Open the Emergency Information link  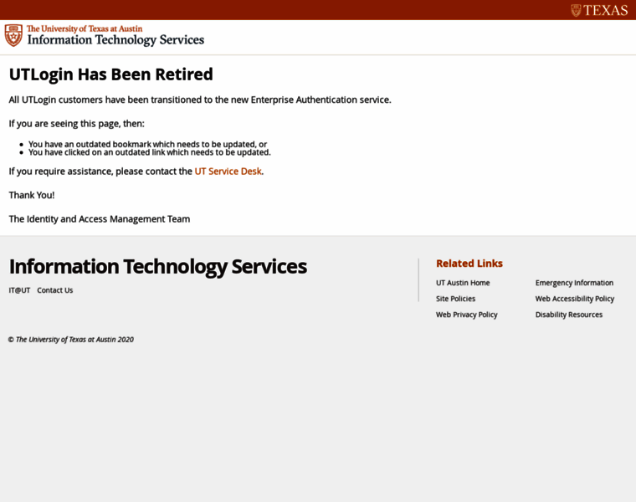click(574, 283)
